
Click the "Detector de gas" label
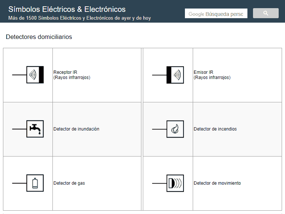pyautogui.click(x=69, y=183)
